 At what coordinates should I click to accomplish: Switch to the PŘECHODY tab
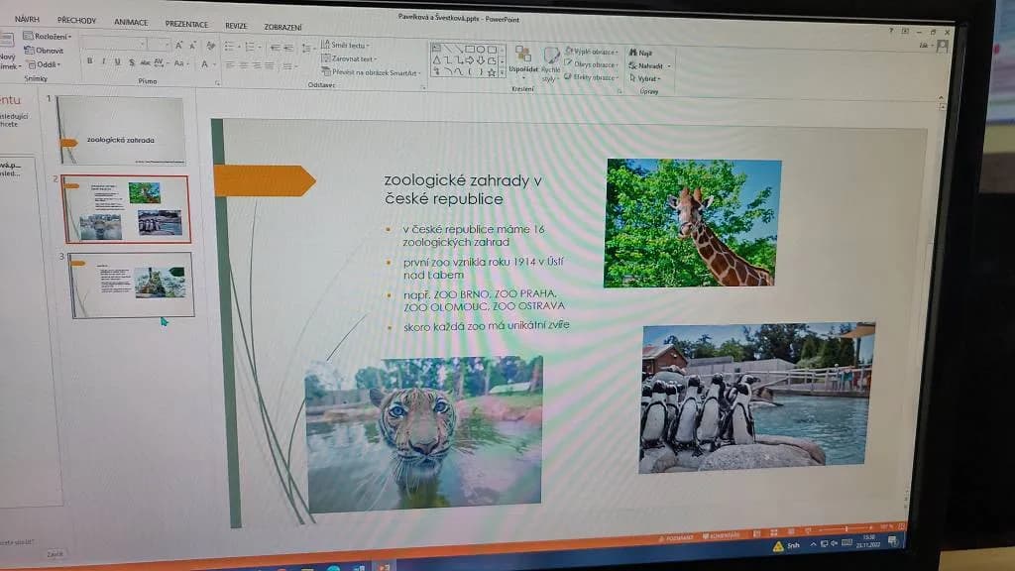[76, 20]
